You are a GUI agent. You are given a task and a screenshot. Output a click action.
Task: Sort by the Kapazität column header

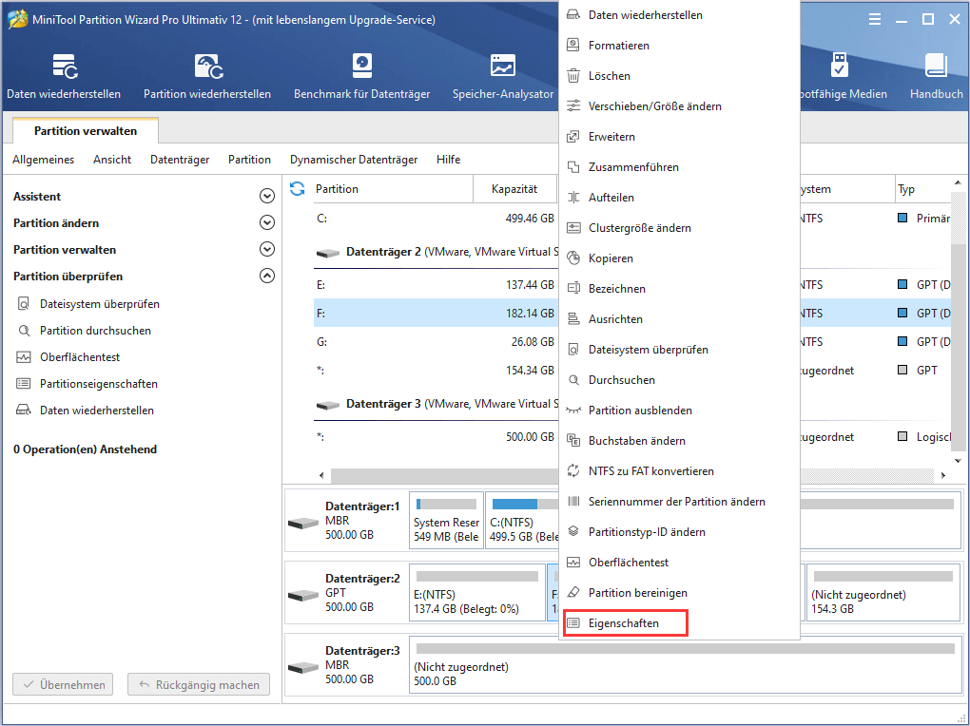[514, 189]
